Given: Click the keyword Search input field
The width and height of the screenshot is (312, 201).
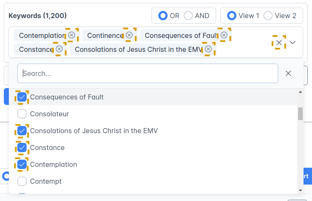Looking at the screenshot, I should [x=148, y=73].
